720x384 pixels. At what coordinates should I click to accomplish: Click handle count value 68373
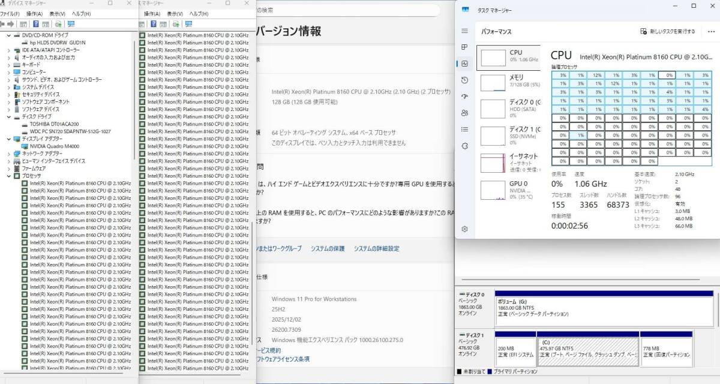(x=618, y=205)
